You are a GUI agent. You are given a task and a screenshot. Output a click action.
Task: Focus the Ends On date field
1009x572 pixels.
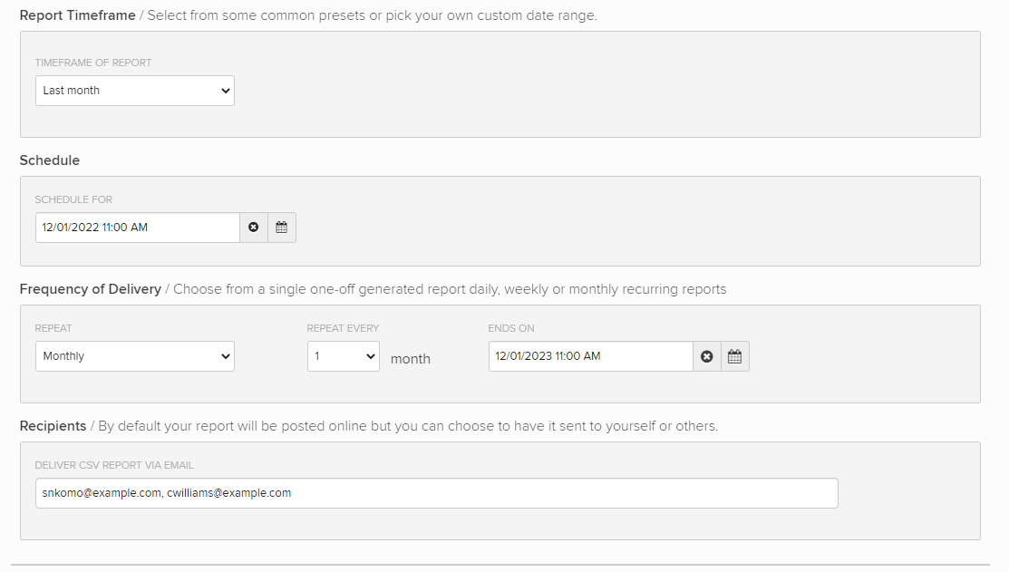[x=590, y=356]
